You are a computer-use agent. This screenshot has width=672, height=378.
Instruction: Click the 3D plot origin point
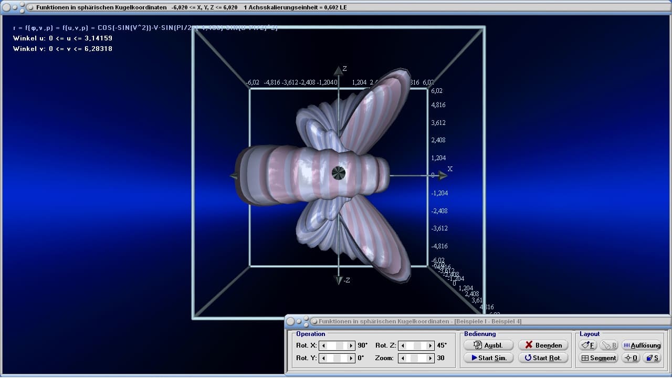[339, 173]
